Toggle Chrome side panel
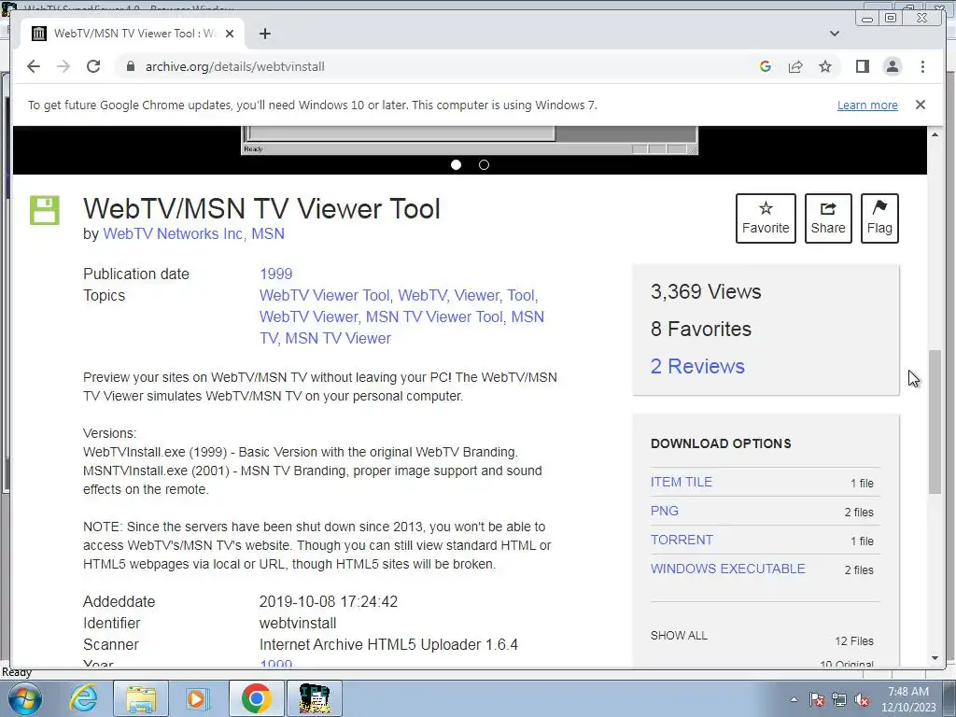The width and height of the screenshot is (956, 717). 862,66
